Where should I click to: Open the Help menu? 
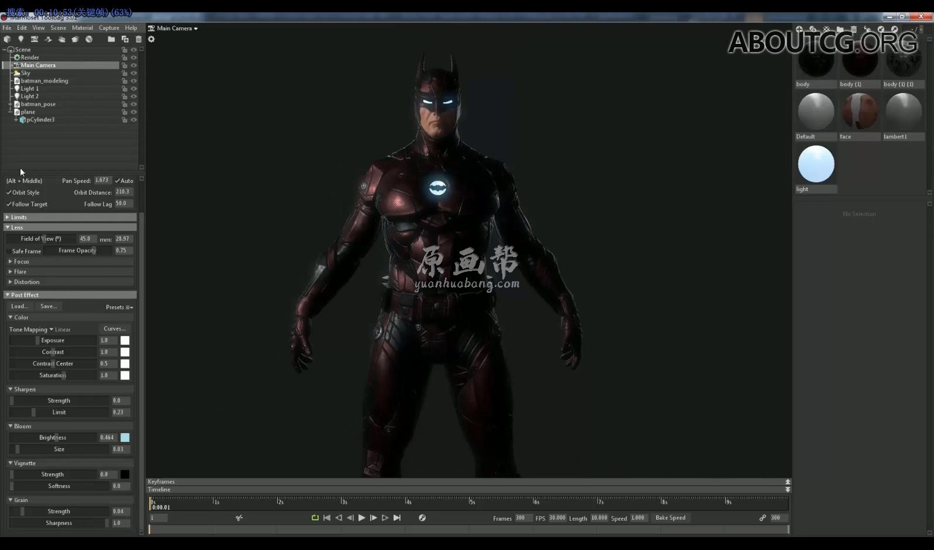[x=131, y=27]
